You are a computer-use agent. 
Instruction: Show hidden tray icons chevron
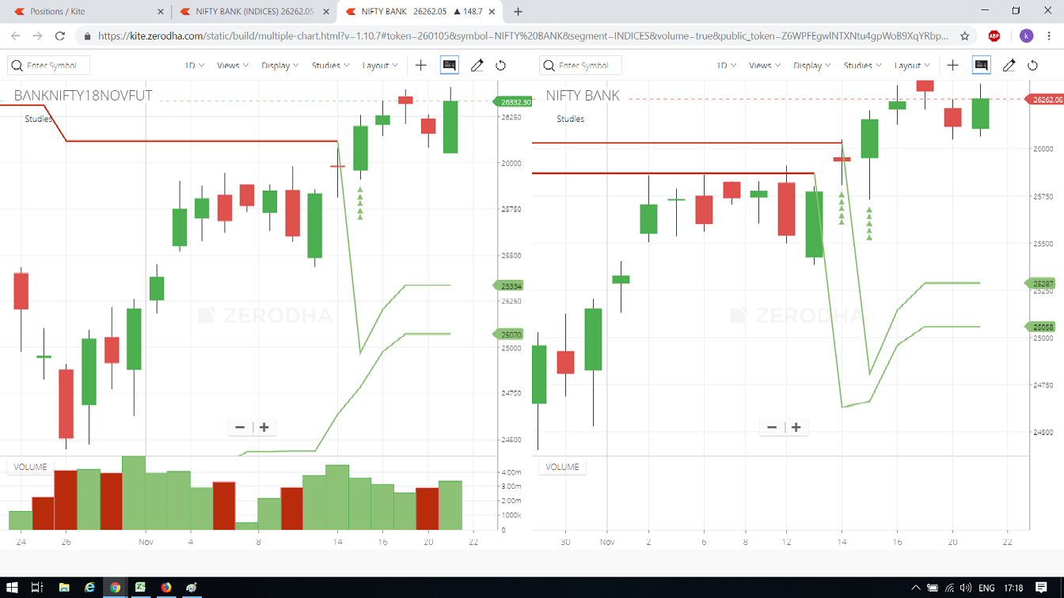tap(916, 588)
